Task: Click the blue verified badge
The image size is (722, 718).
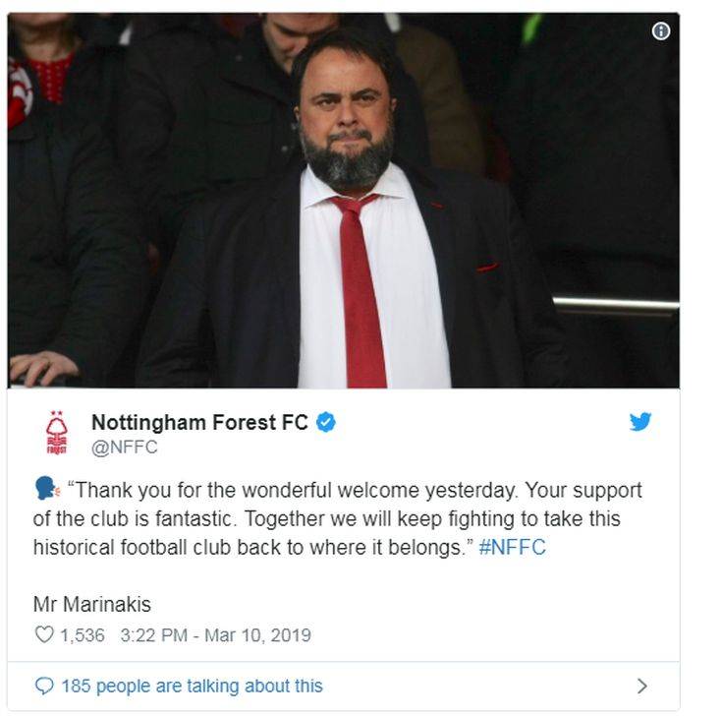Action: 326,423
